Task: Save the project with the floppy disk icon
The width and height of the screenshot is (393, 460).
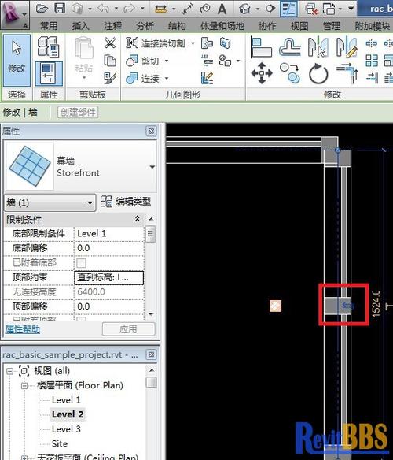Action: click(60, 9)
